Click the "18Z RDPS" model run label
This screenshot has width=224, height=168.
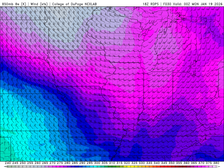point(151,4)
